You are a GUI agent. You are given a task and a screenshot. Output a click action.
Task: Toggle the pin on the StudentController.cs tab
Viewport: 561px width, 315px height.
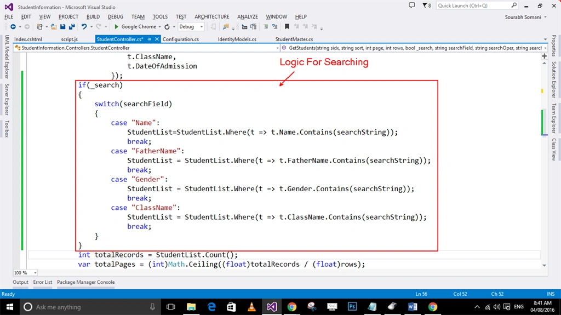149,39
